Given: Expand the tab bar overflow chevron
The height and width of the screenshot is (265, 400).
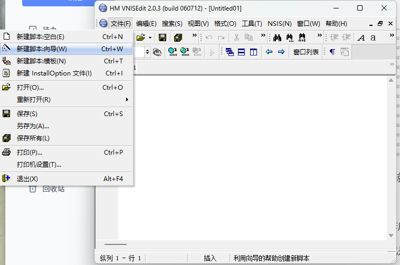Looking at the screenshot, I should [392, 64].
